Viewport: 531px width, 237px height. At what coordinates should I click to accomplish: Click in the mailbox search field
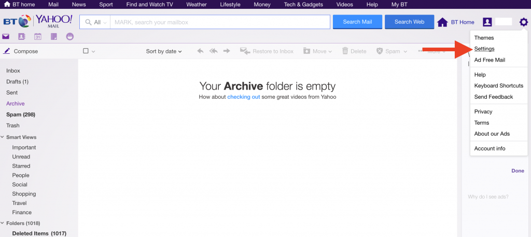tap(220, 22)
